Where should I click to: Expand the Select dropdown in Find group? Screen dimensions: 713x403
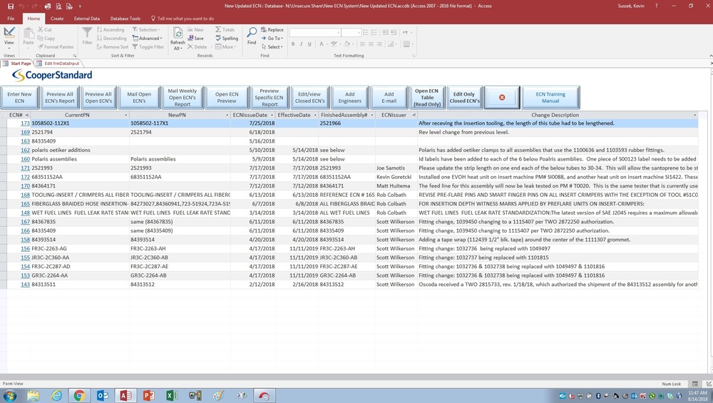pyautogui.click(x=275, y=47)
